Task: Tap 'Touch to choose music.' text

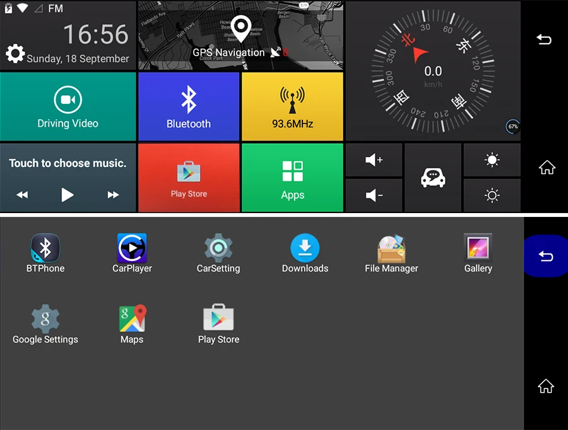Action: (x=68, y=163)
